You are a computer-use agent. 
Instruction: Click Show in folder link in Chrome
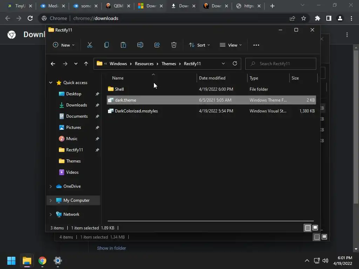(x=111, y=248)
